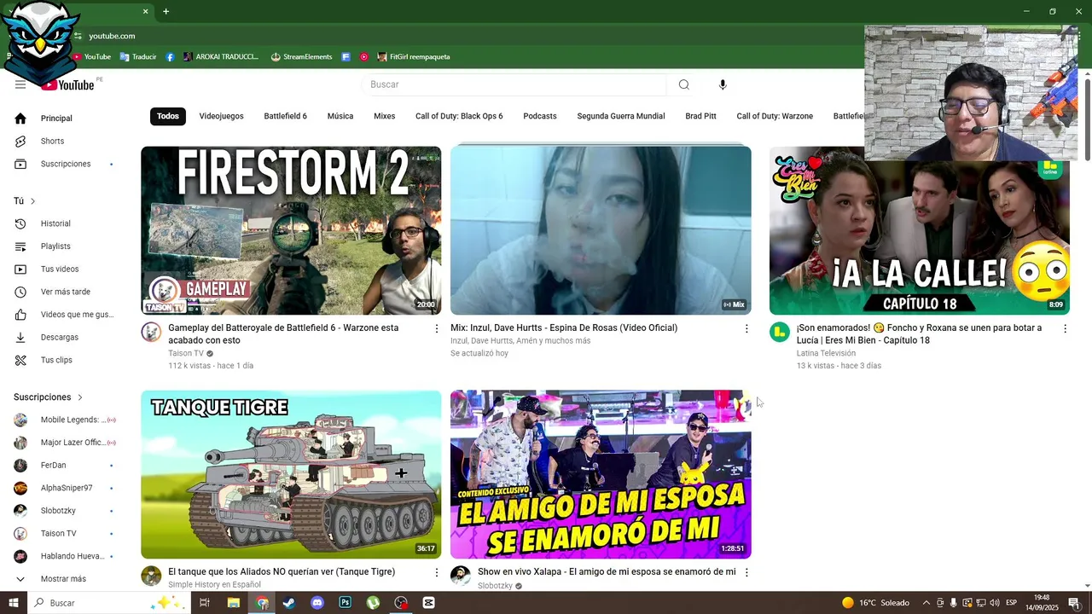Select the Mixes filter chip

384,116
